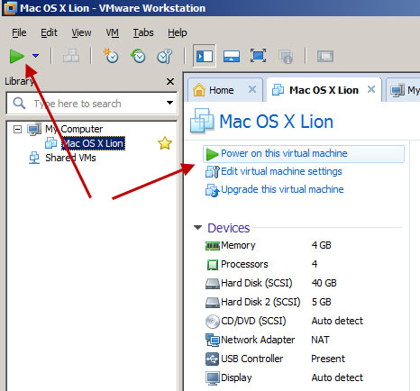Viewport: 420px width, 391px height.
Task: Click Edit virtual machine settings link
Action: point(281,171)
